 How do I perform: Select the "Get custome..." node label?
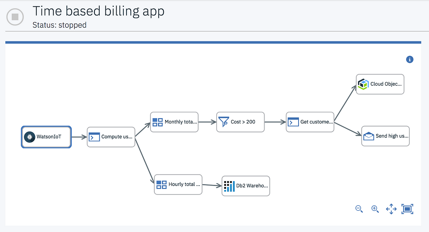point(317,122)
